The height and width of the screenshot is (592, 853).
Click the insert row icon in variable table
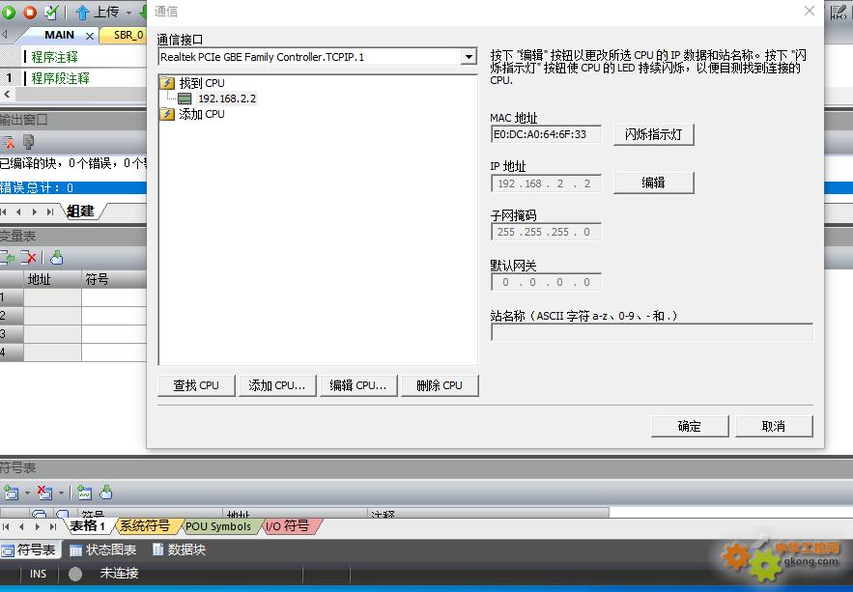[x=8, y=258]
